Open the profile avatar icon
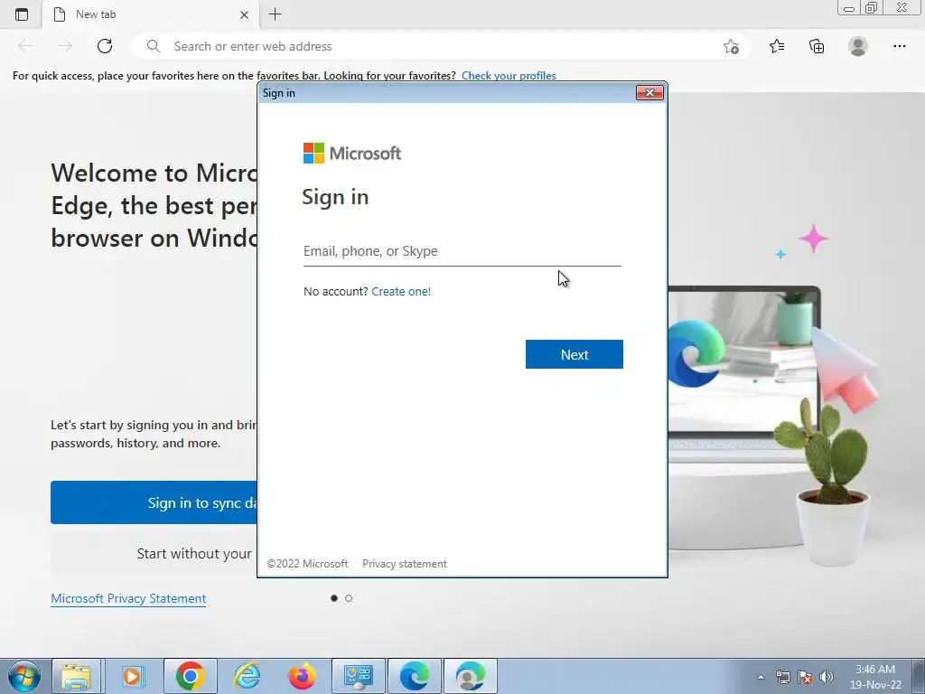This screenshot has height=694, width=925. pyautogui.click(x=858, y=46)
